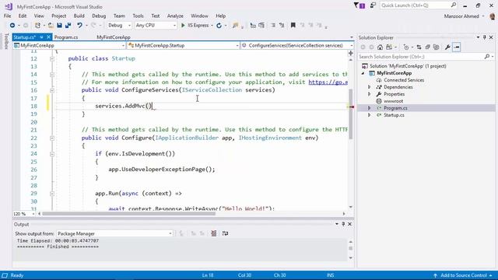Screen dimensions: 498x280
Task: Click the Pending Changes Filter icon in Solution Explorer
Action: (406, 47)
